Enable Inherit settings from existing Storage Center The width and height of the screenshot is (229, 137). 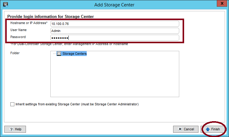pos(12,104)
